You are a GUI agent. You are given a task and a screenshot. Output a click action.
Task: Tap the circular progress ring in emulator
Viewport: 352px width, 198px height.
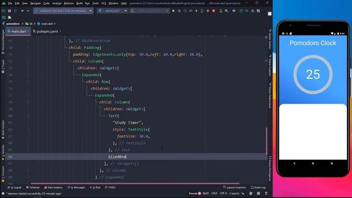pyautogui.click(x=313, y=74)
